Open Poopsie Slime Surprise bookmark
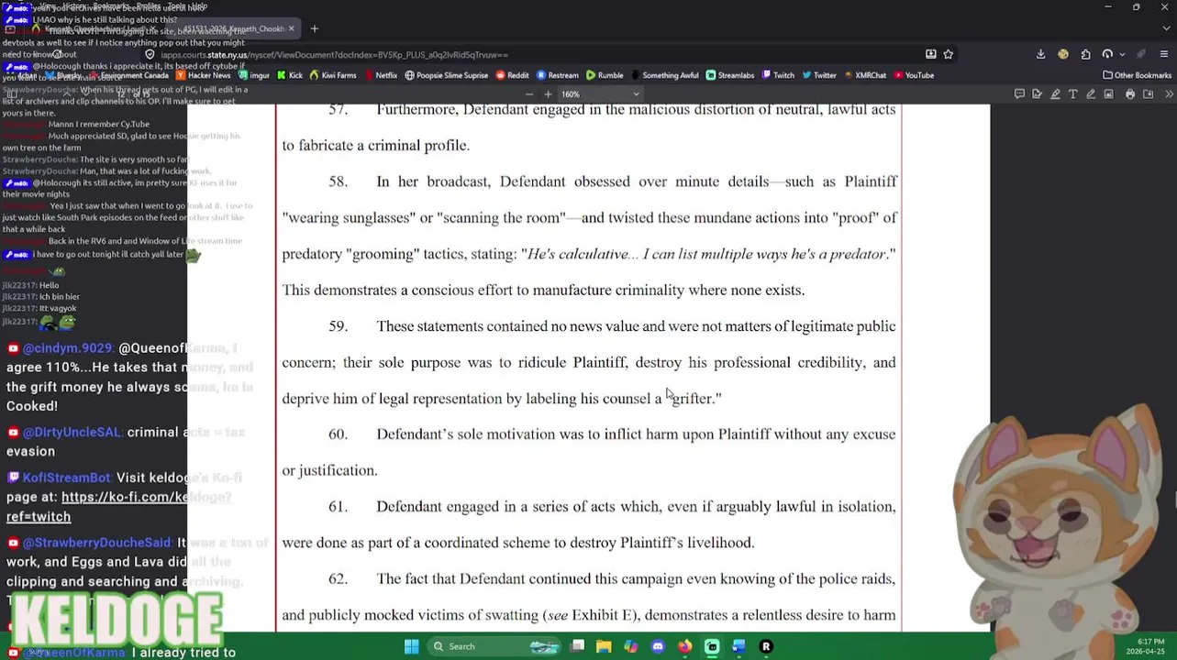The height and width of the screenshot is (660, 1177). [x=447, y=75]
